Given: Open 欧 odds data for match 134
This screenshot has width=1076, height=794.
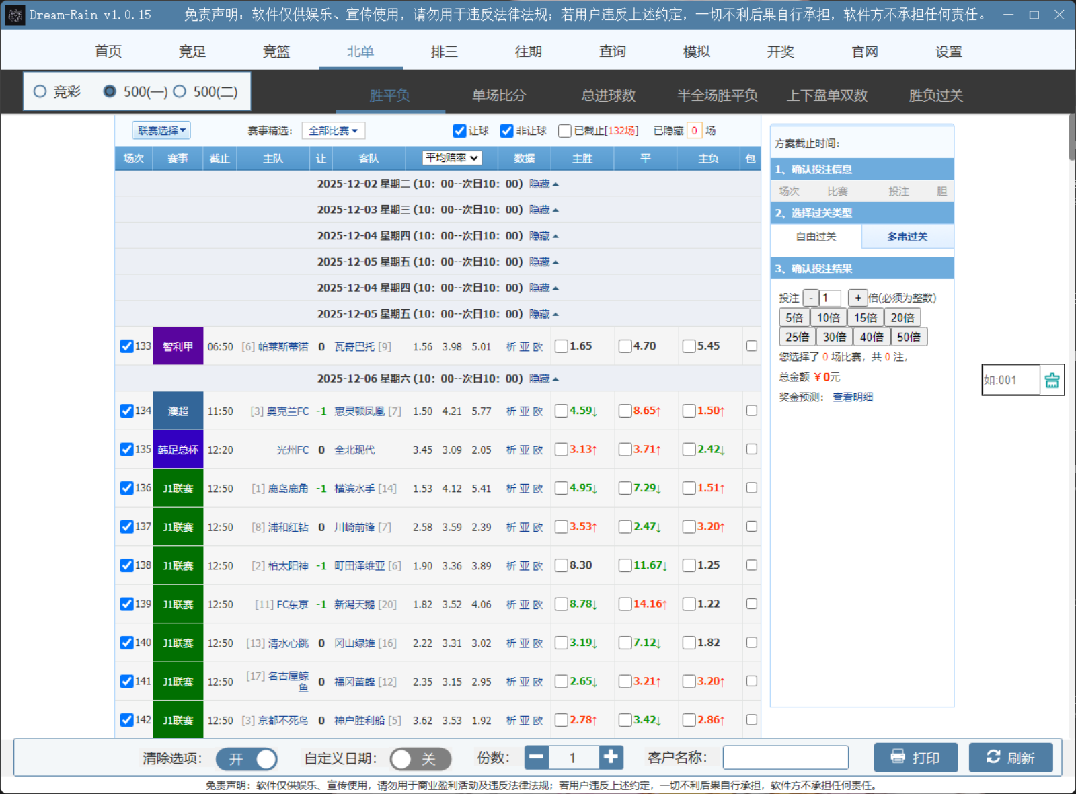Looking at the screenshot, I should tap(538, 411).
